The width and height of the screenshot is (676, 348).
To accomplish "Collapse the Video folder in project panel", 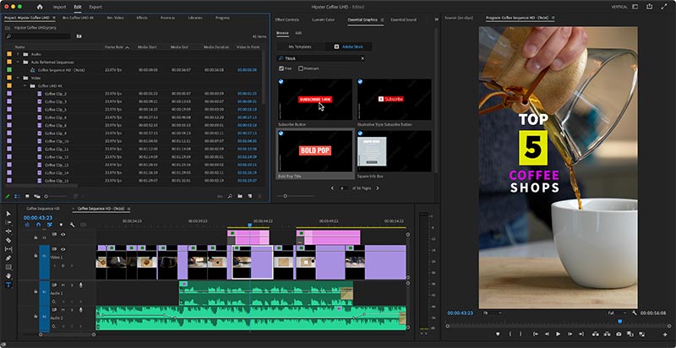I will [18, 78].
